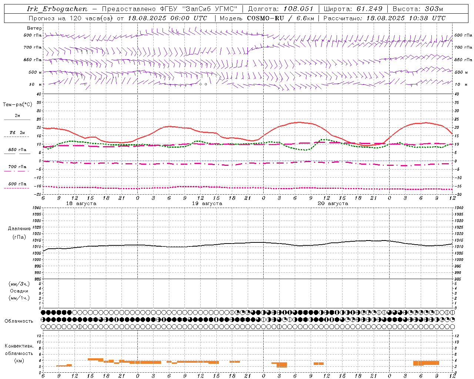Viewport: 474px width, 379px height.
Task: Click the '19 августа' date label
Action: click(207, 204)
